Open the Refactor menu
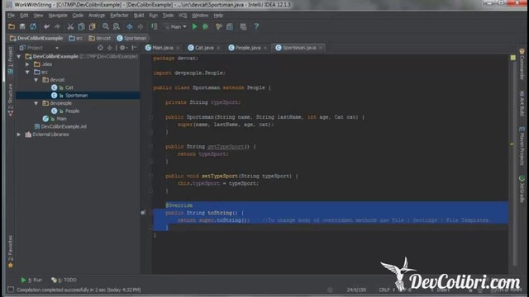The width and height of the screenshot is (529, 297). coord(119,16)
